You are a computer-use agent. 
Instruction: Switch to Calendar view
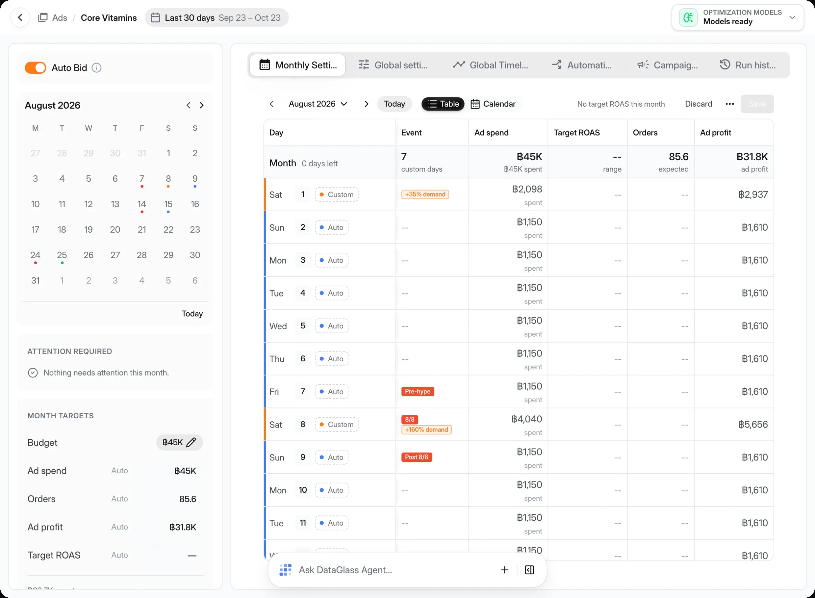click(493, 104)
